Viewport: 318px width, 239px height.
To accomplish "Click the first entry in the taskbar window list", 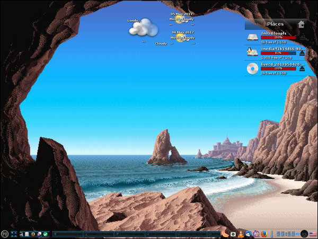I will pos(69,234).
